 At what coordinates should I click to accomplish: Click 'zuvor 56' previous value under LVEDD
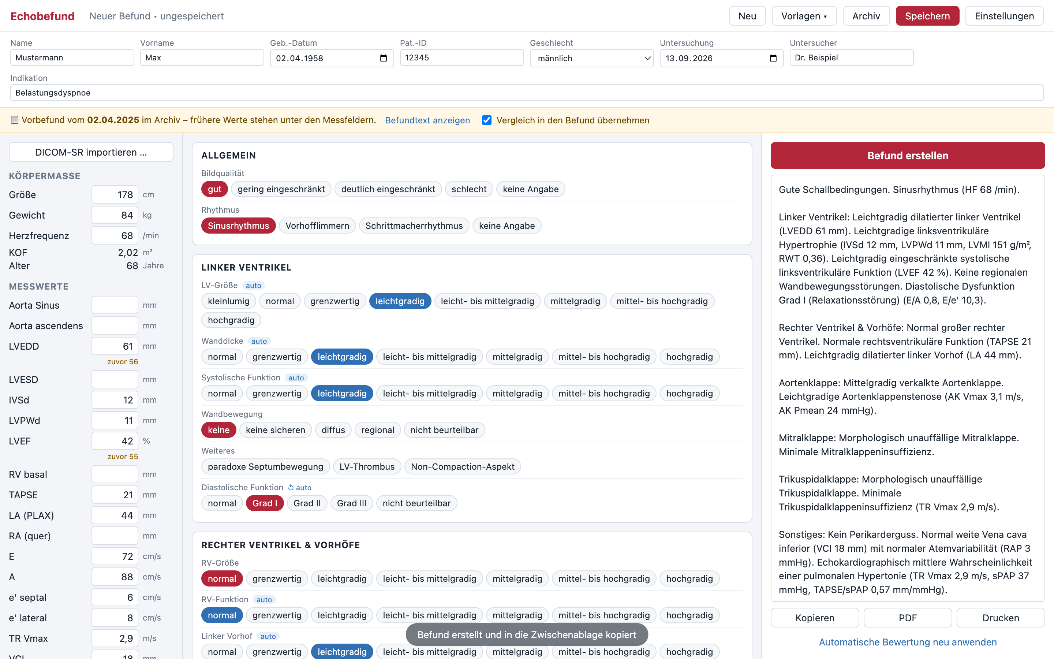click(122, 362)
